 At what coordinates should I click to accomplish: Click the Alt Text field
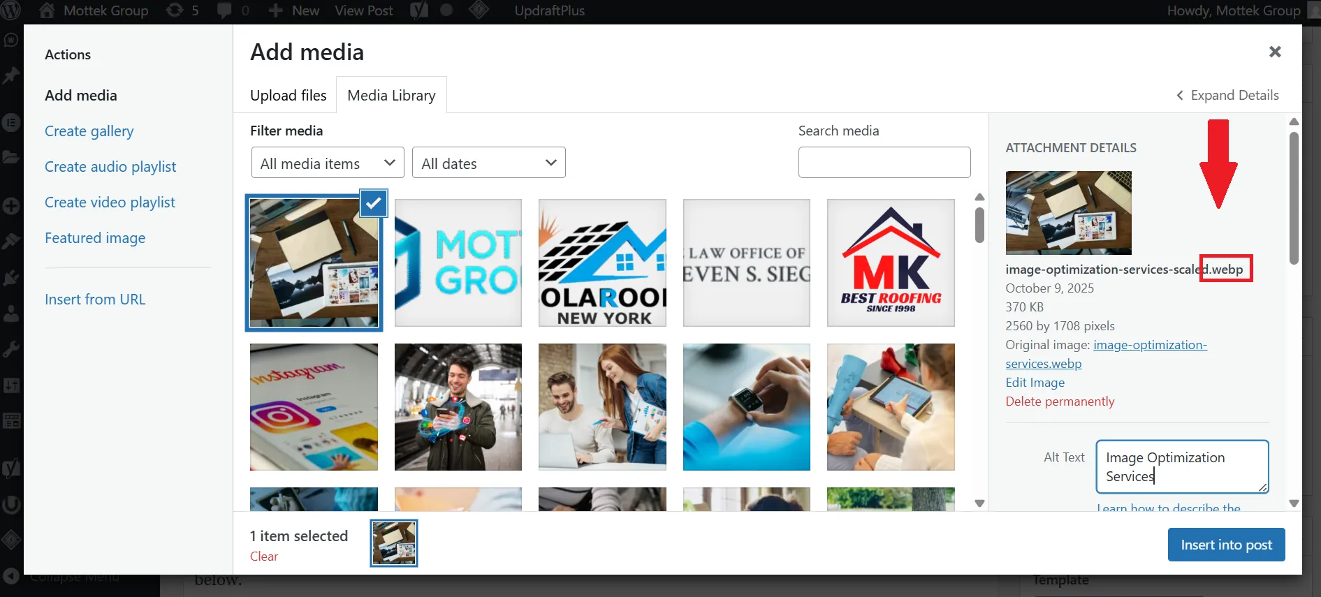(x=1182, y=466)
